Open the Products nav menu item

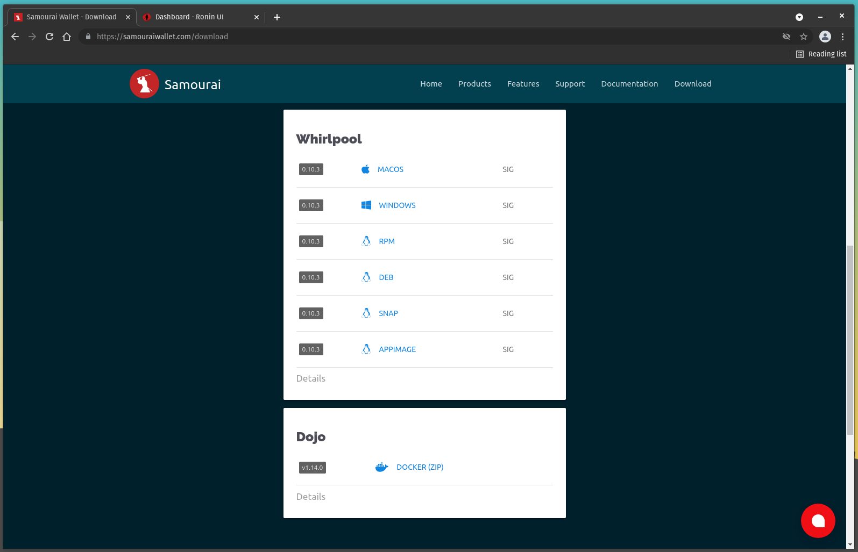coord(474,84)
